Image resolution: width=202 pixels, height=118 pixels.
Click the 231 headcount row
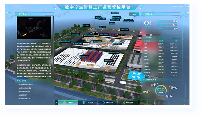[x=167, y=25]
